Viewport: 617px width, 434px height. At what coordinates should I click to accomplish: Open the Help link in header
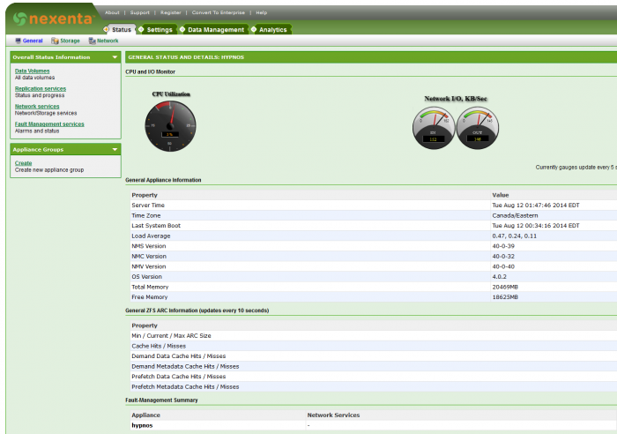(x=261, y=13)
